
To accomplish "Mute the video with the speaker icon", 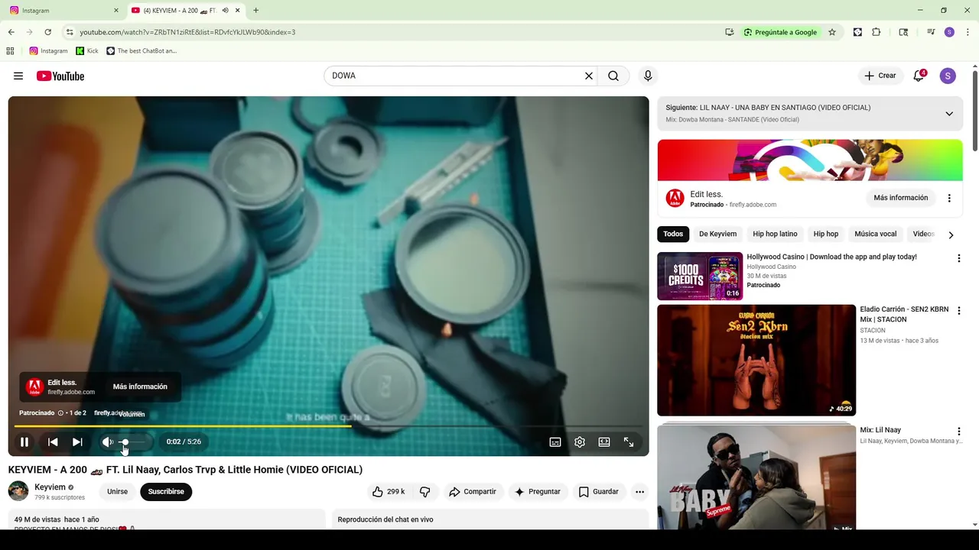I will coord(108,442).
